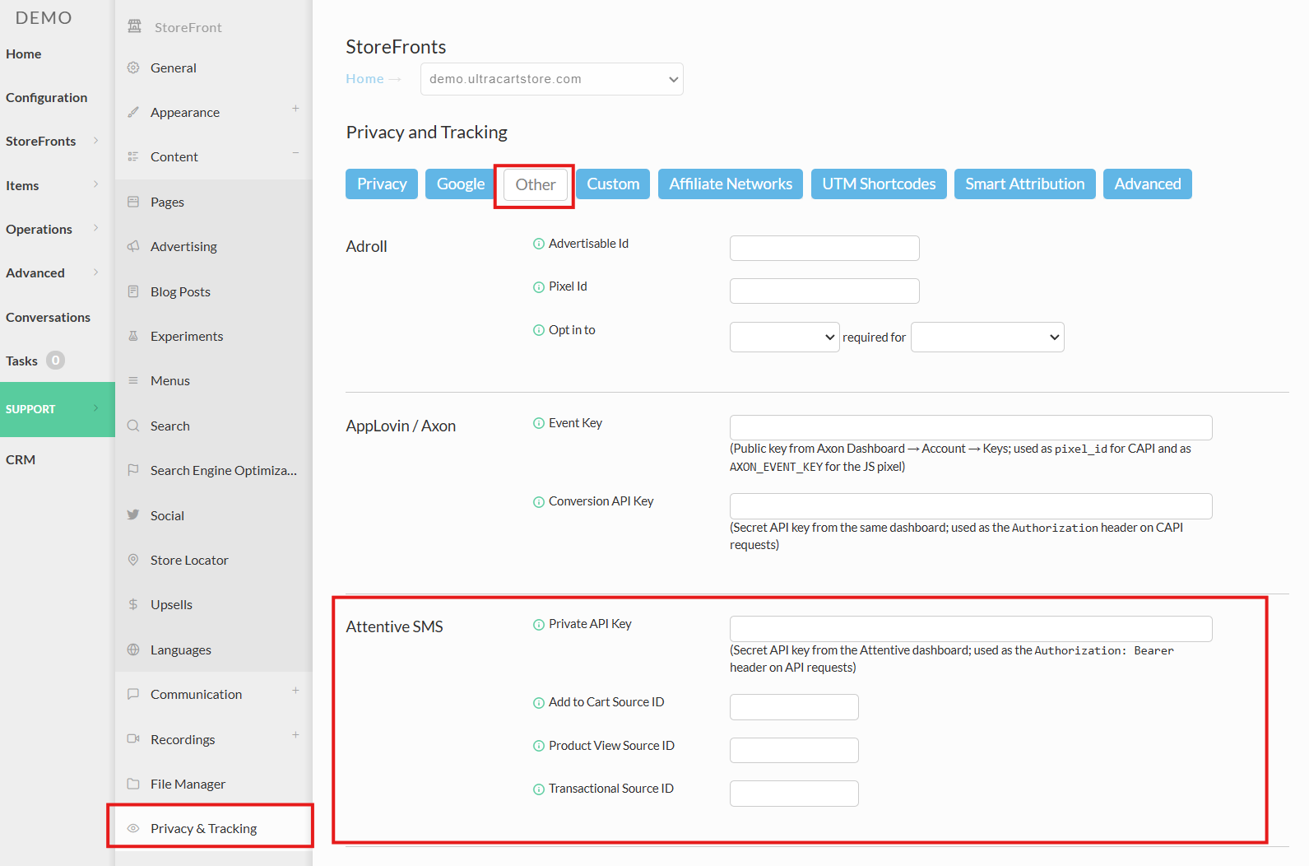1309x866 pixels.
Task: Click the Social Twitter bird icon
Action: point(133,514)
